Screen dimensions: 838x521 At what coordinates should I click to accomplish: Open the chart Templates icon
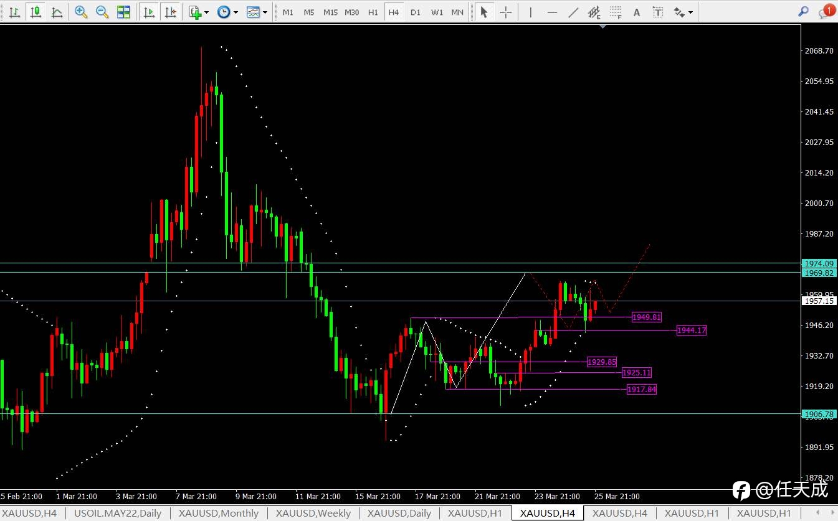pyautogui.click(x=253, y=12)
